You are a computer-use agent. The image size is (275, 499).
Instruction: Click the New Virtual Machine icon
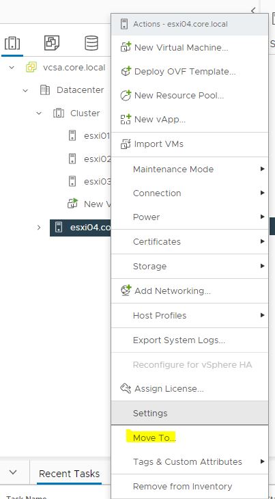click(x=126, y=47)
